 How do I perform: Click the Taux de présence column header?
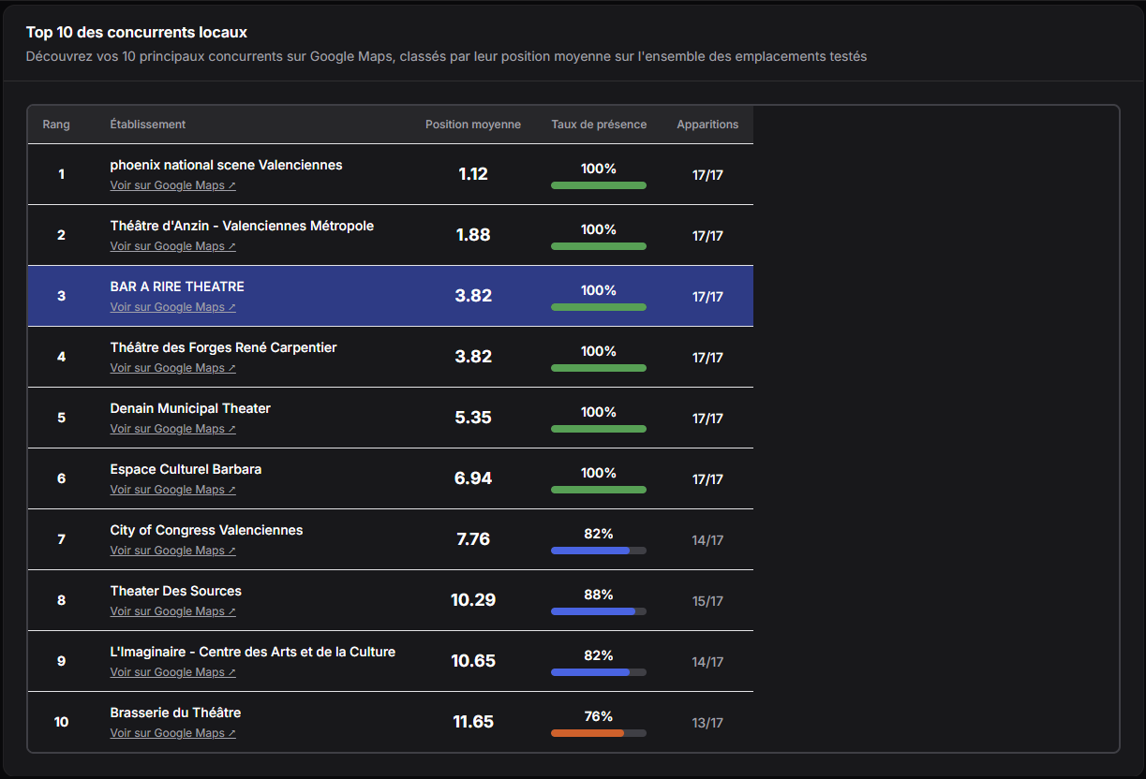click(599, 124)
